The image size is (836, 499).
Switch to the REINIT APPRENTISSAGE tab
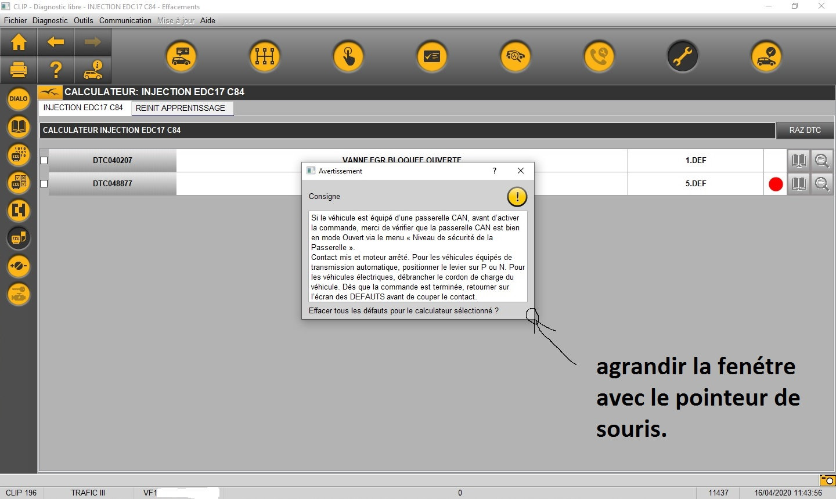(181, 108)
